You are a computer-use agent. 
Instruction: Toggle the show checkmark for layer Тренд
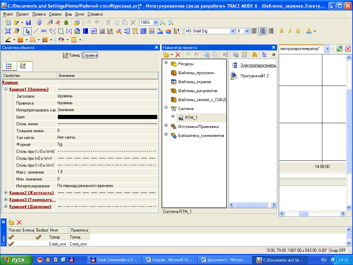[x=11, y=237]
